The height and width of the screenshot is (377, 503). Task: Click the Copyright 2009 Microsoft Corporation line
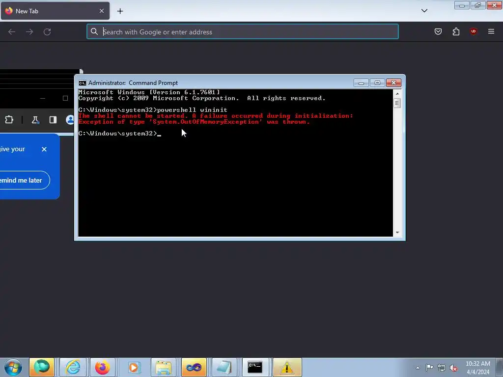tap(202, 98)
